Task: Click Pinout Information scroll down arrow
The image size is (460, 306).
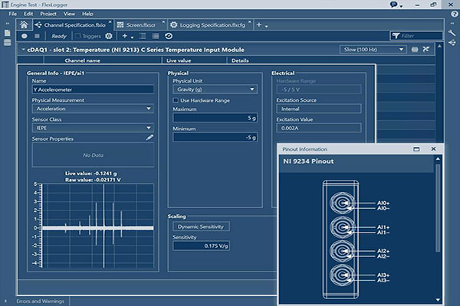Action: click(x=438, y=300)
